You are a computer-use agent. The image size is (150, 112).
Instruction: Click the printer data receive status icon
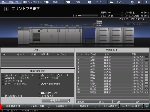(12, 111)
